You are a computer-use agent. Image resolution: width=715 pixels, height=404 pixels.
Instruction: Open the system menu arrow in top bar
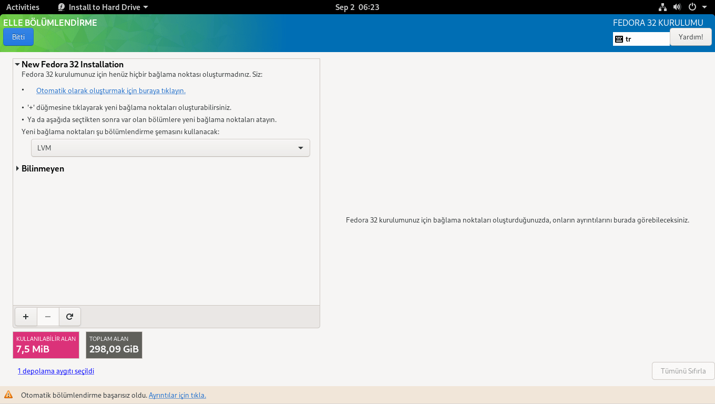[704, 7]
